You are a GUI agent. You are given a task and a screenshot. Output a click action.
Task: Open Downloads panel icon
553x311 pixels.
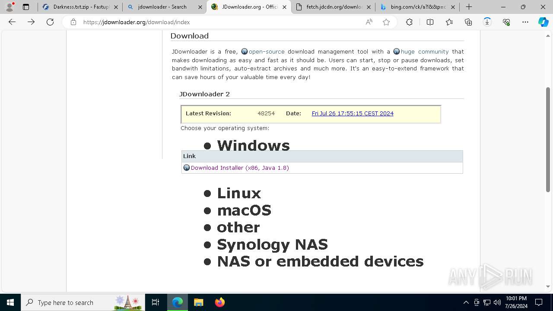tap(487, 22)
